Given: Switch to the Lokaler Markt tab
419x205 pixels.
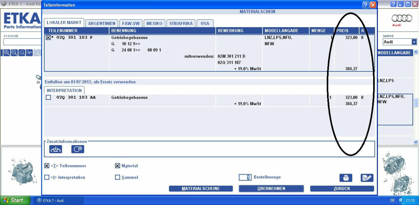Looking at the screenshot, I should 64,23.
